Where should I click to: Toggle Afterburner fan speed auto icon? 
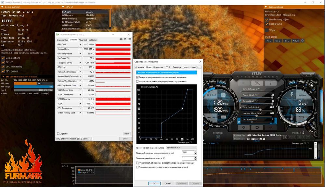coord(239,122)
